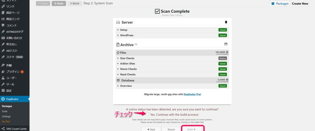The height and width of the screenshot is (131, 315).
Task: Click the ユーザー person icon
Action: tap(3, 78)
